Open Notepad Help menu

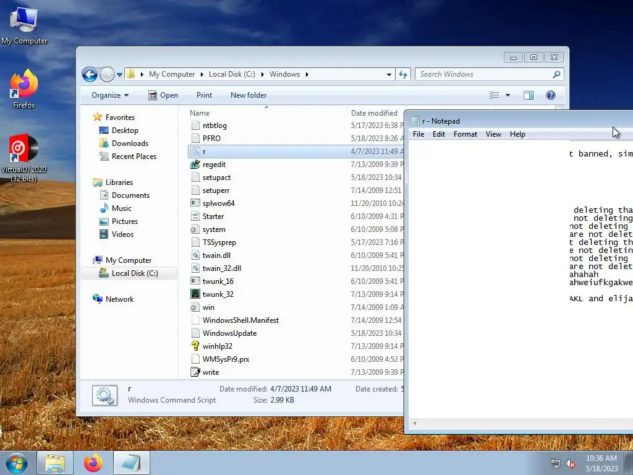click(x=517, y=134)
